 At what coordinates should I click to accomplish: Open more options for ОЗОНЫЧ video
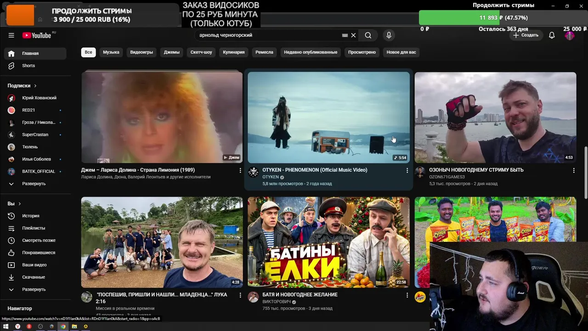click(x=573, y=171)
